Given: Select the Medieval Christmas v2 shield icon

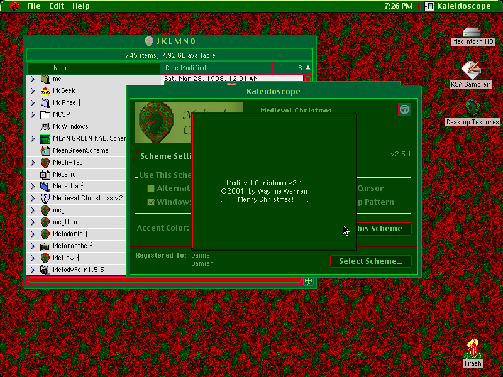Looking at the screenshot, I should tap(45, 198).
